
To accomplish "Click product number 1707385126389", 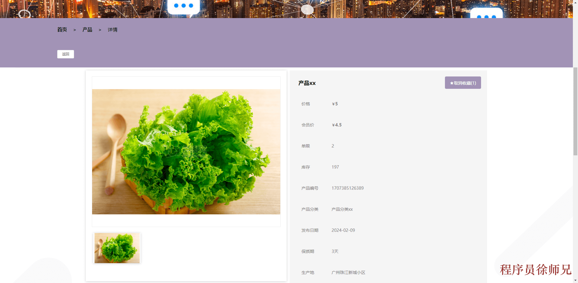I will point(347,188).
